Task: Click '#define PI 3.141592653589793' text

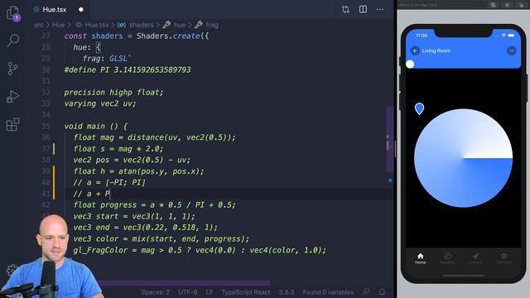Action: point(128,70)
